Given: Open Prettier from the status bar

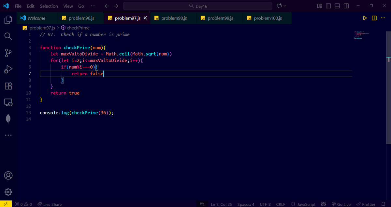Looking at the screenshot, I should [x=366, y=204].
